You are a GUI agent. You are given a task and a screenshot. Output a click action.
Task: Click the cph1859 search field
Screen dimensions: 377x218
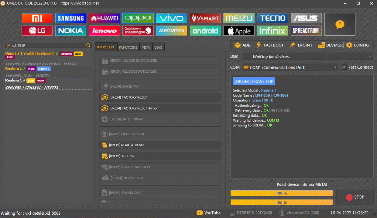[x=48, y=45]
